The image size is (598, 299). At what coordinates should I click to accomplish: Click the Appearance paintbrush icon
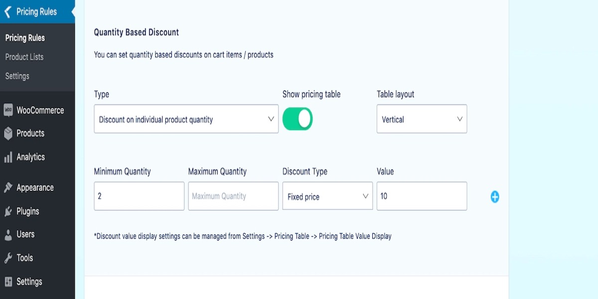pyautogui.click(x=8, y=188)
